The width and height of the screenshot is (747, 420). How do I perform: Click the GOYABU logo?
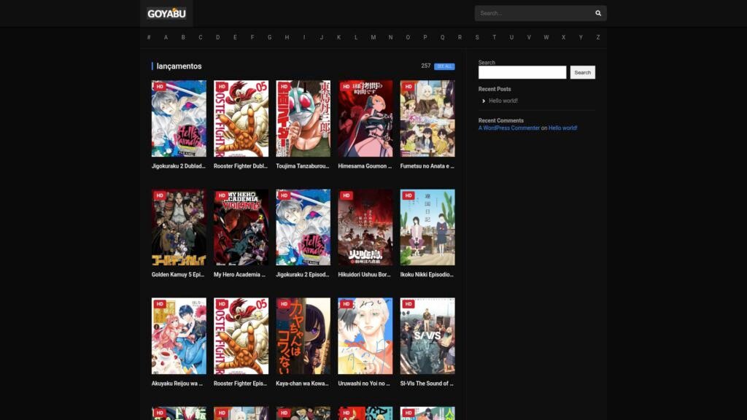[166, 13]
